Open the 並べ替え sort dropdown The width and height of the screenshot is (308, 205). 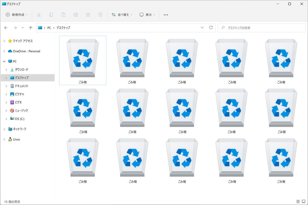[x=122, y=15]
